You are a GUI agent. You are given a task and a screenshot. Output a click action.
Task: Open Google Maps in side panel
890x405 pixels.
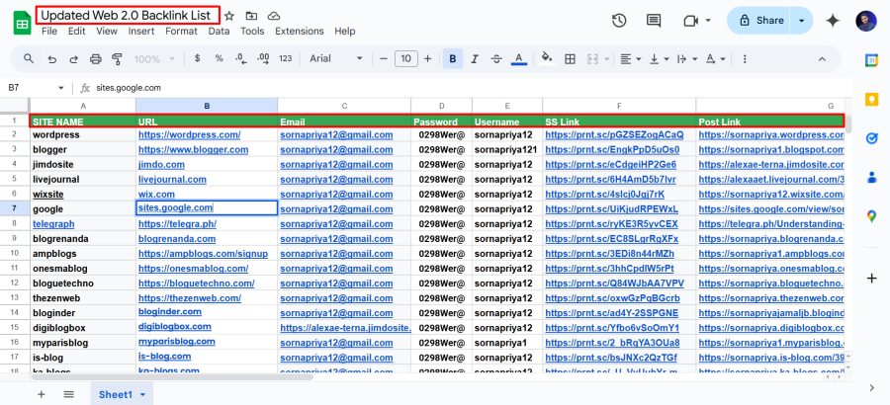pos(871,216)
